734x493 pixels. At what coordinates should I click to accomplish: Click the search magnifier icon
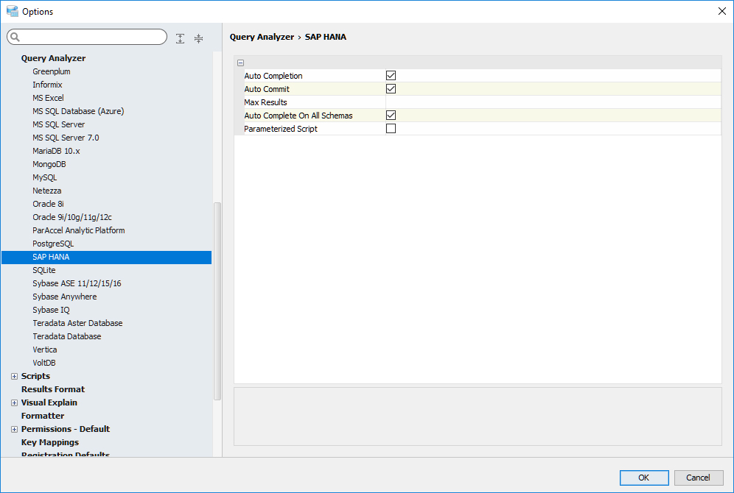click(x=15, y=38)
